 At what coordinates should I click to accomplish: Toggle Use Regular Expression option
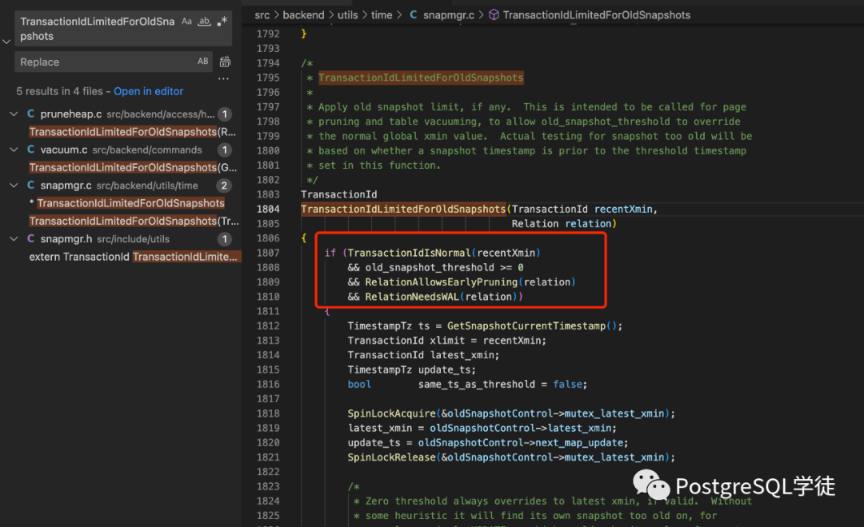pos(222,22)
